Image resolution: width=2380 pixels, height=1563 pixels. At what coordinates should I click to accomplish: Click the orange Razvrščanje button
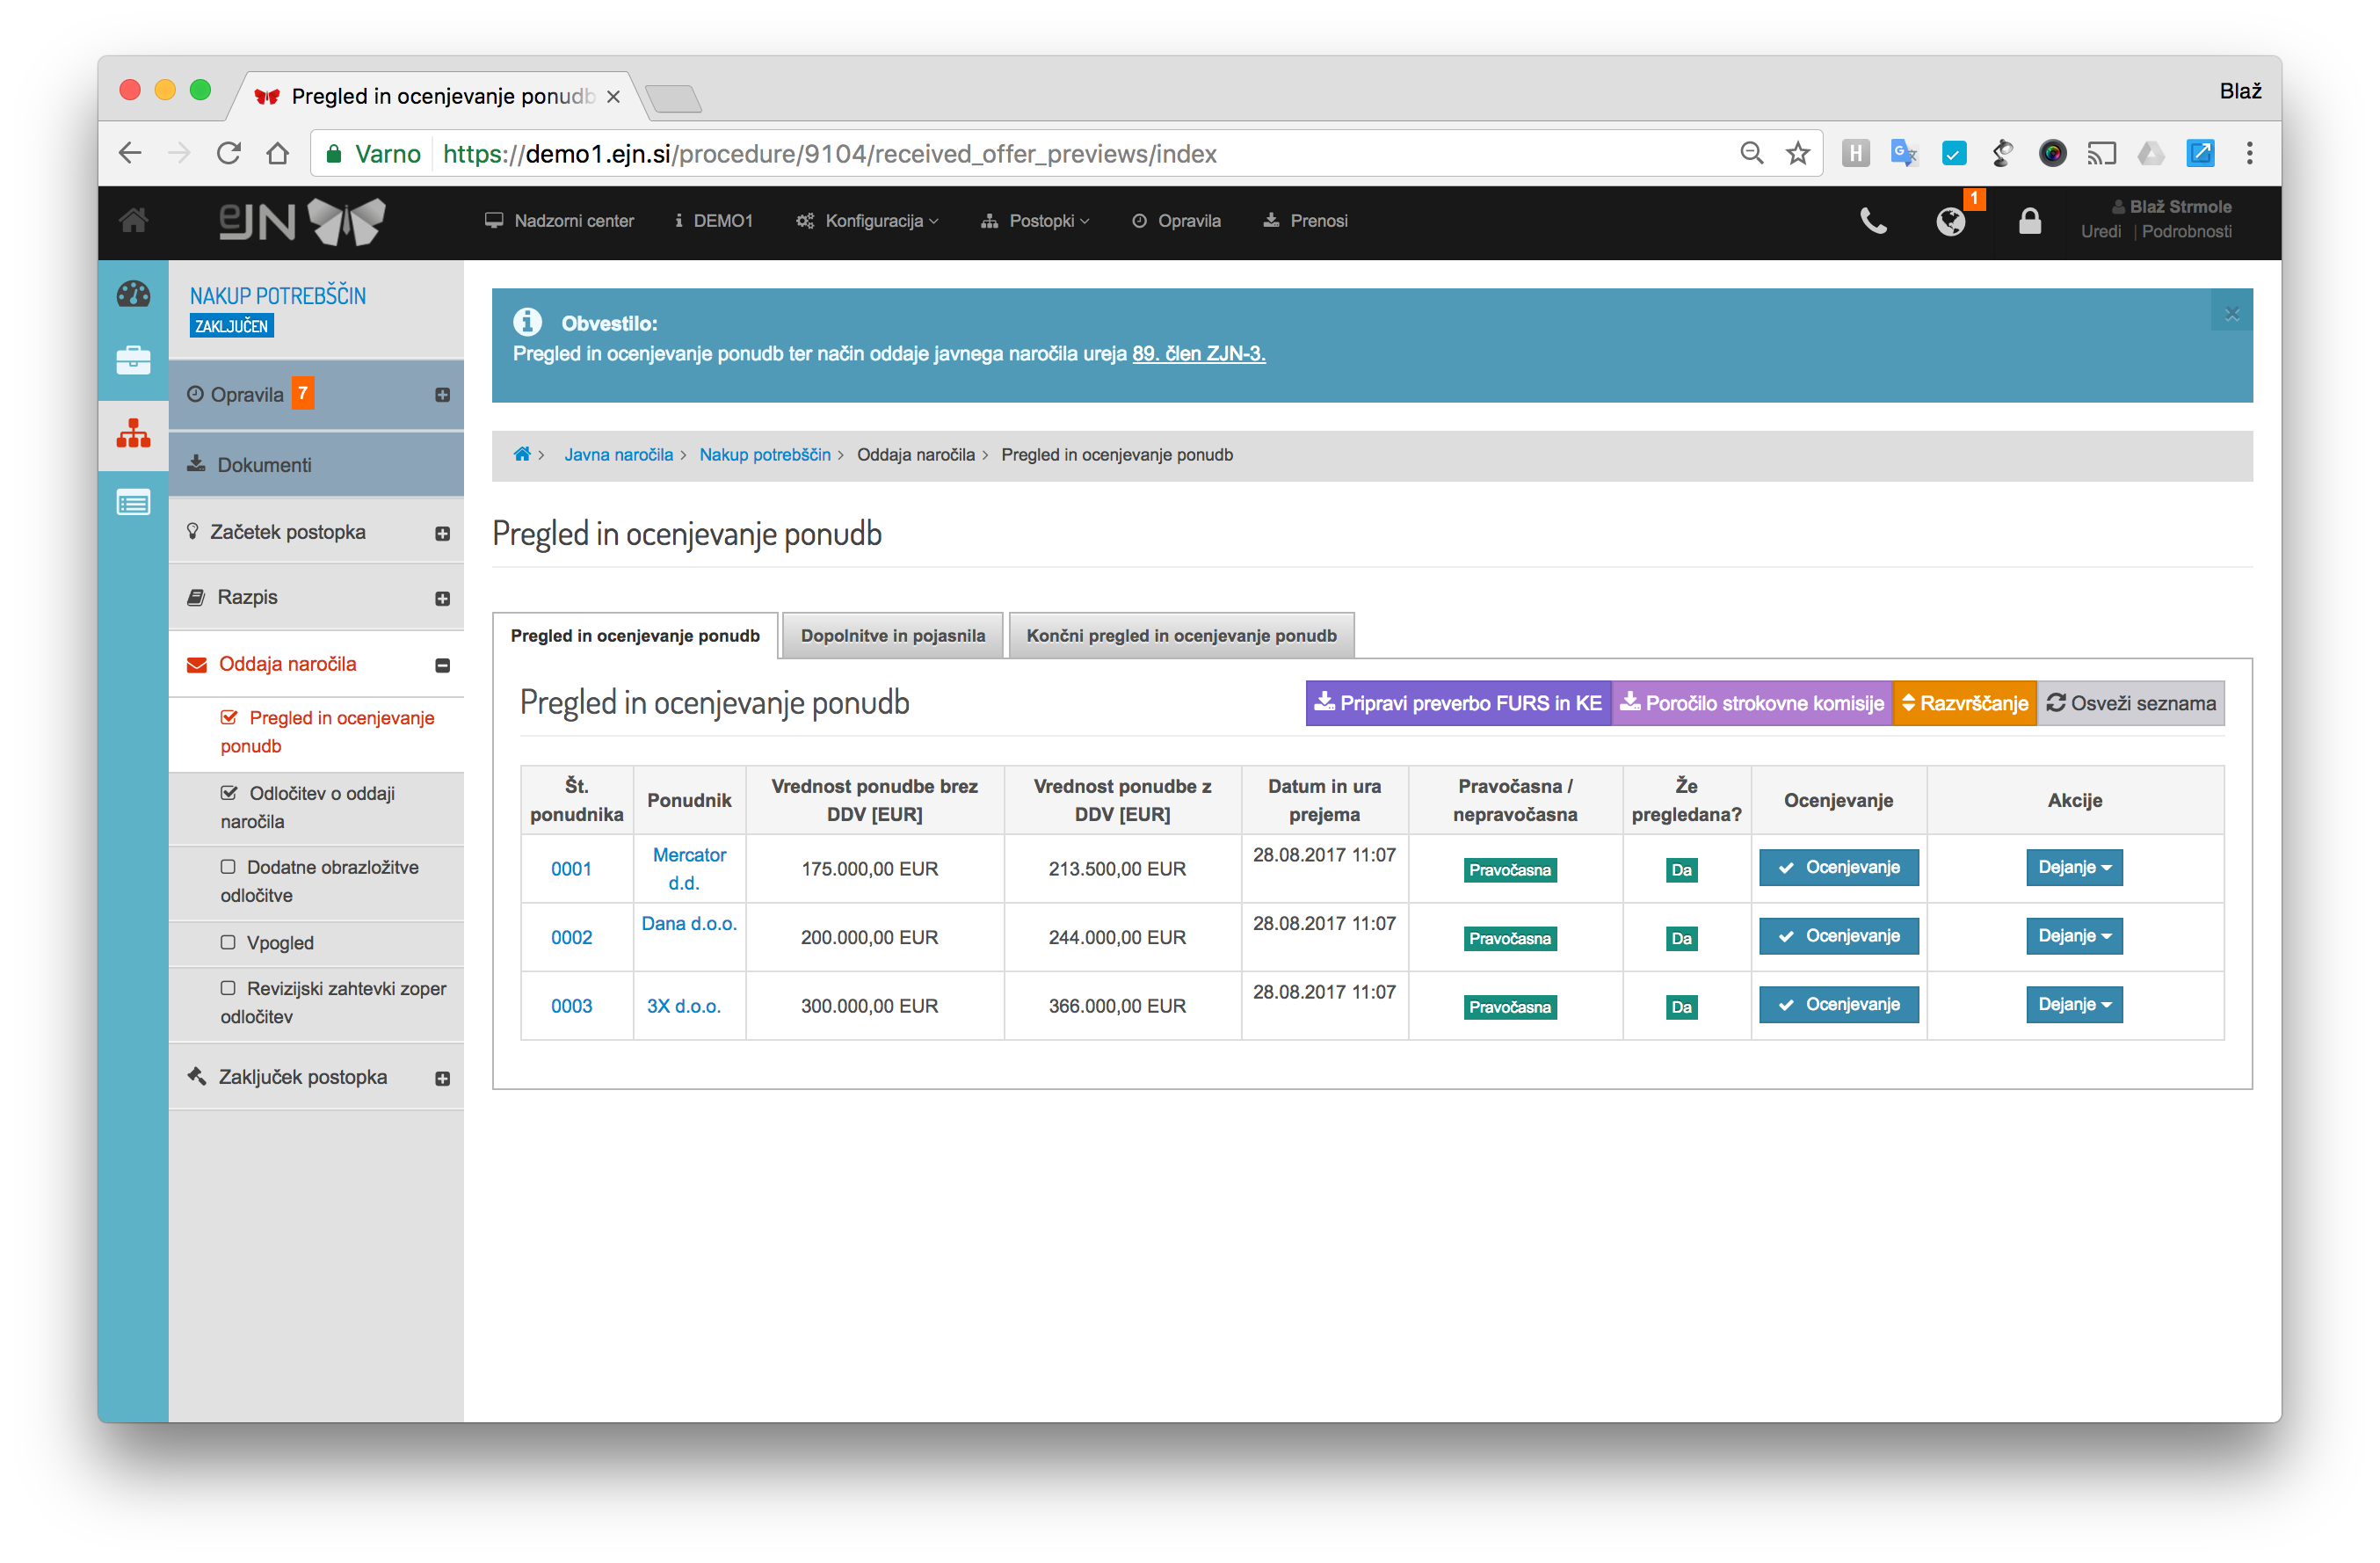[1964, 703]
